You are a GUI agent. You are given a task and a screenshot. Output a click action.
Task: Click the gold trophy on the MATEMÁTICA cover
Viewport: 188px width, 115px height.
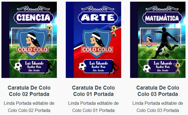click(x=178, y=68)
